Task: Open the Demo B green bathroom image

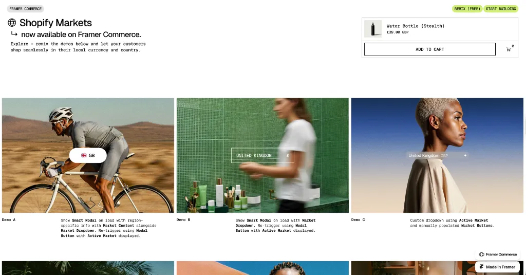Action: tap(262, 155)
